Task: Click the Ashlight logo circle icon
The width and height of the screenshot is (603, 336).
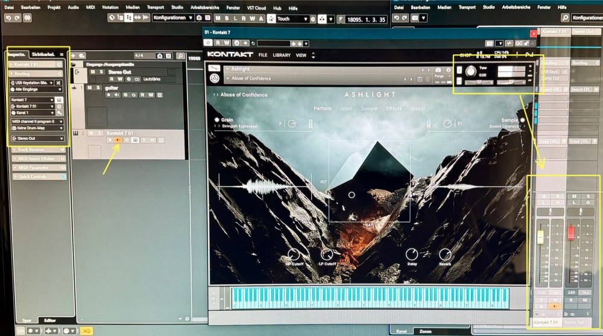Action: [x=215, y=78]
